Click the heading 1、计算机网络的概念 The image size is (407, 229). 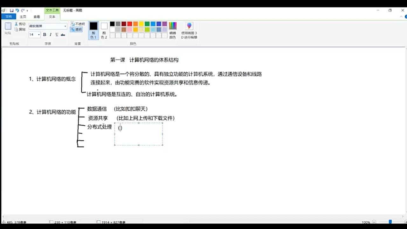(52, 79)
